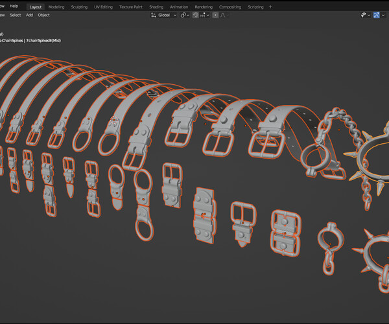Viewport: 389px width, 324px height.
Task: Switch to the Layout workspace tab
Action: [x=36, y=7]
